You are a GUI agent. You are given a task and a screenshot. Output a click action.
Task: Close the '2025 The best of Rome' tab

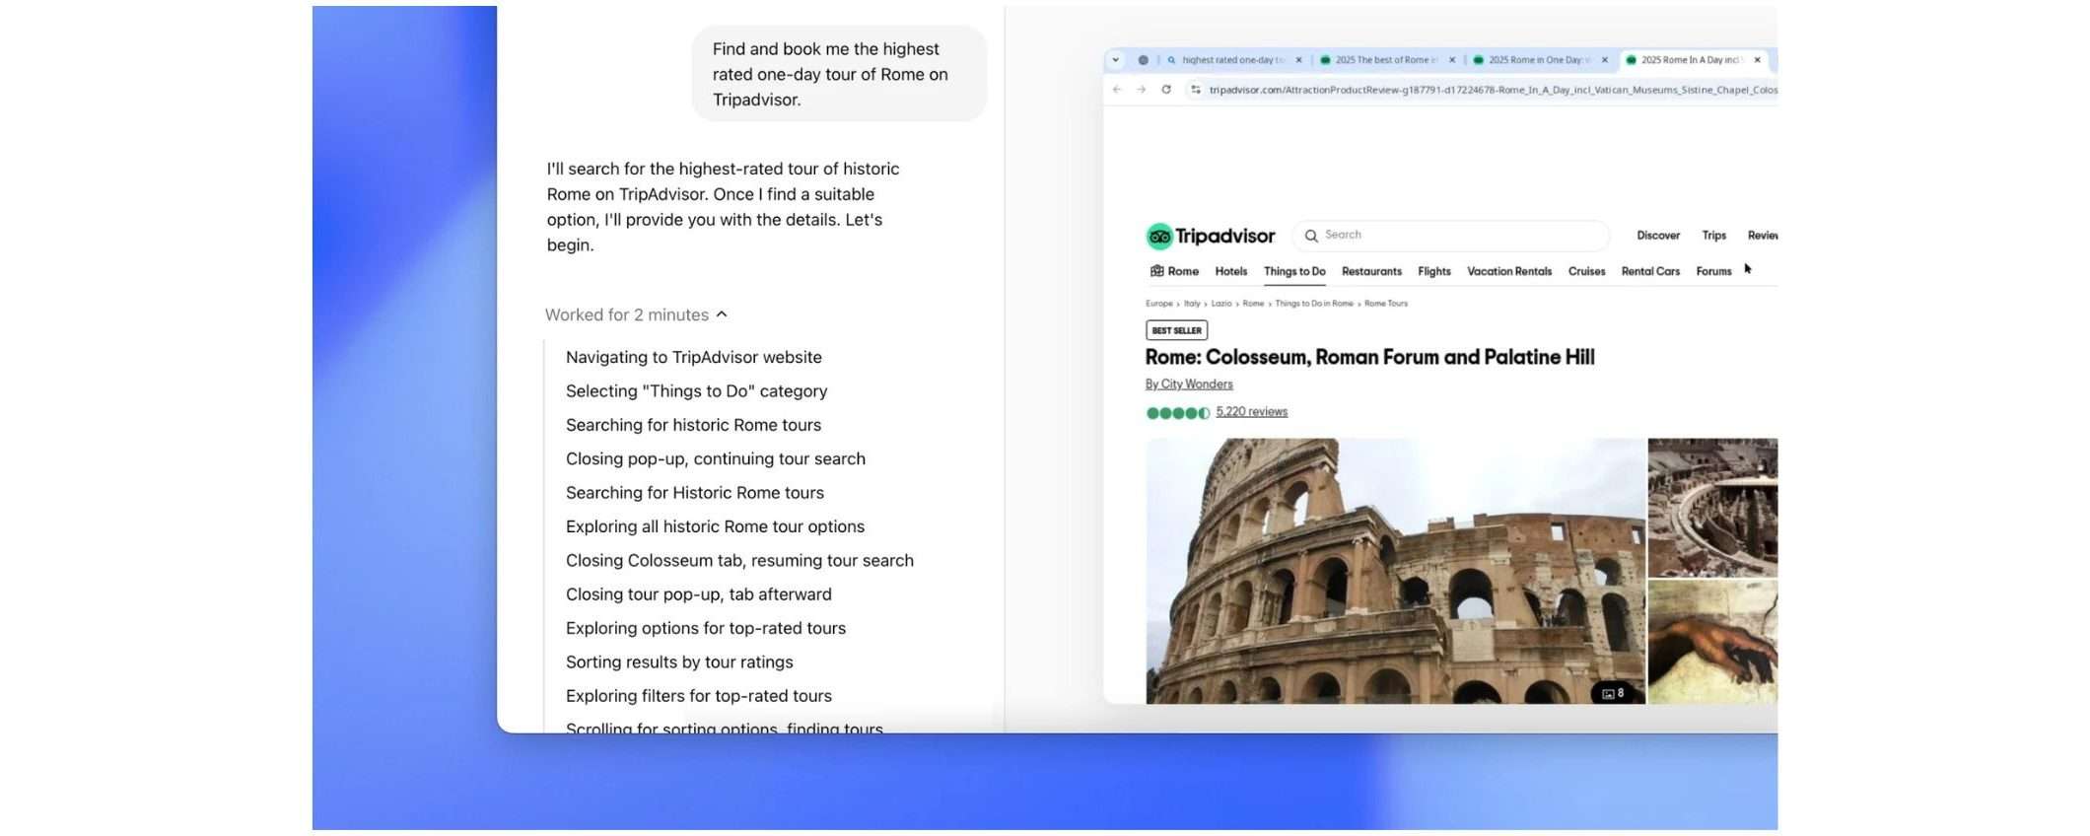tap(1452, 60)
